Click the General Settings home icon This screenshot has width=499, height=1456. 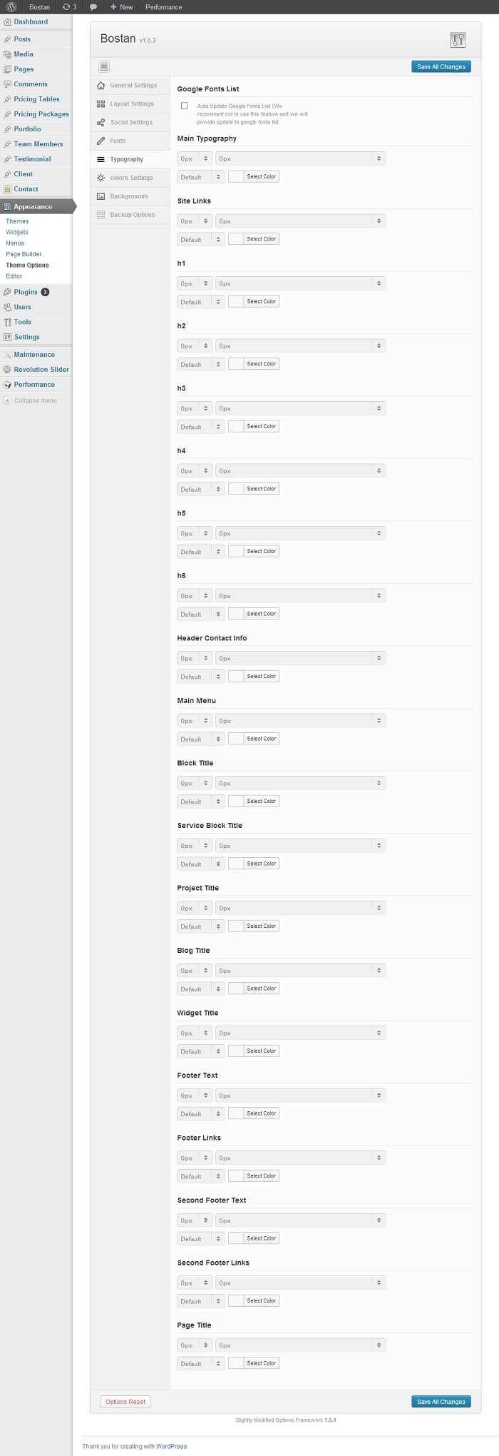click(x=101, y=86)
